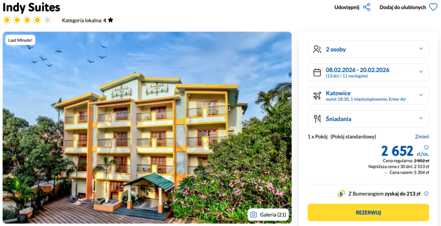The image size is (441, 226).
Task: Click the info icon next to the price
Action: [x=426, y=147]
